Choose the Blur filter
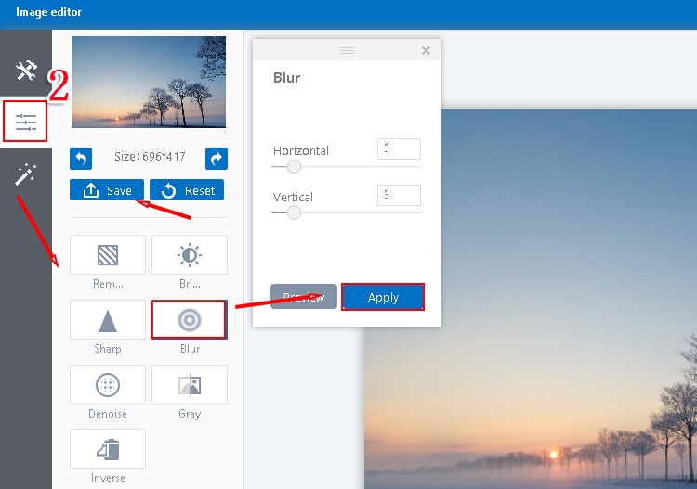697x489 pixels. (190, 319)
